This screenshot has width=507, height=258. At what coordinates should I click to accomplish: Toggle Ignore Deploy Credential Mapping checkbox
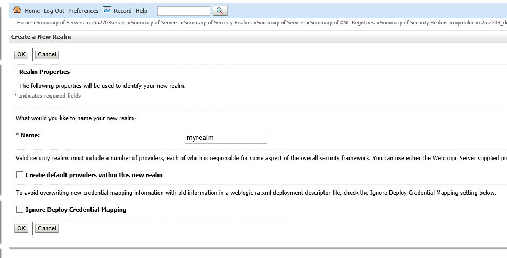point(20,210)
